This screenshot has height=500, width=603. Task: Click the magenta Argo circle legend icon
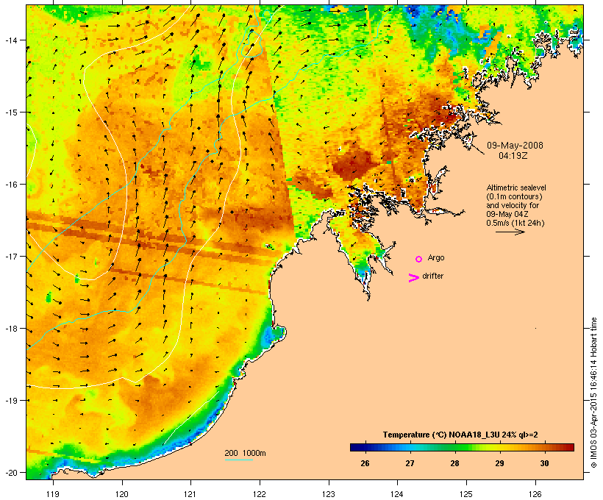click(418, 259)
